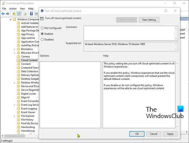Click Comment box scrollbar down arrow

tap(176, 38)
